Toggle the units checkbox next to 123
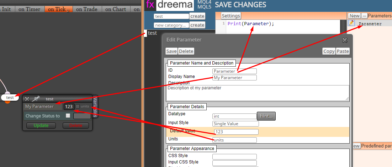Viewport: 392px width, 167px height. click(78, 106)
